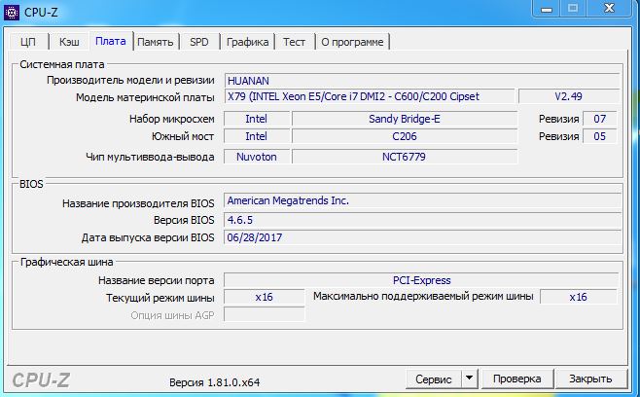
Task: Click the Nuvoton vendor value
Action: point(257,157)
